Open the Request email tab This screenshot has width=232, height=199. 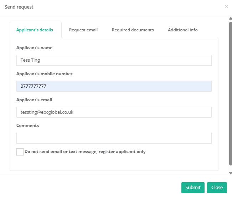(x=83, y=30)
